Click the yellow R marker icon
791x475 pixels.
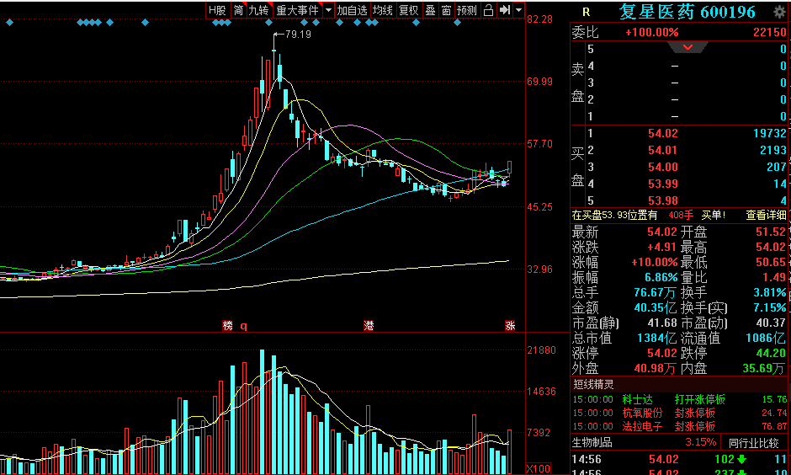tap(586, 12)
